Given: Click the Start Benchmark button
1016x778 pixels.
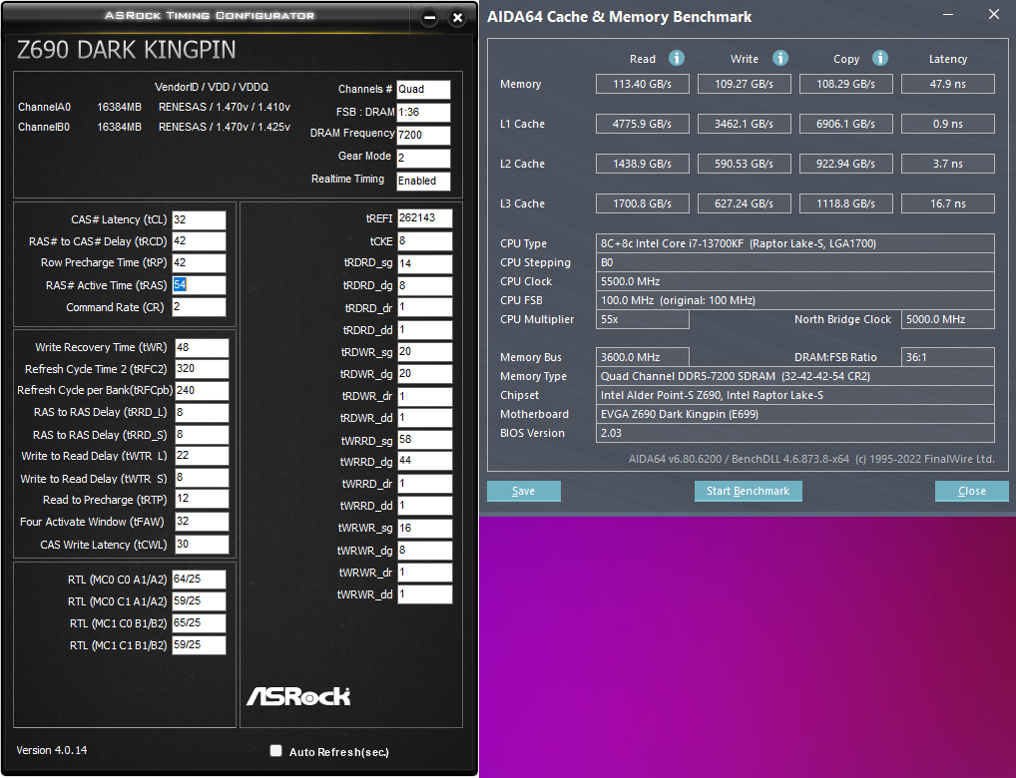Looking at the screenshot, I should (749, 491).
